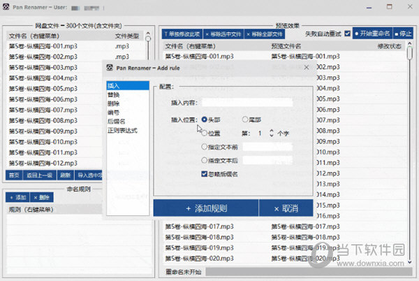The width and height of the screenshot is (419, 281).
Task: Select 第5卷-纵横四海-004.mp3 in net disk list
Action: [x=43, y=78]
